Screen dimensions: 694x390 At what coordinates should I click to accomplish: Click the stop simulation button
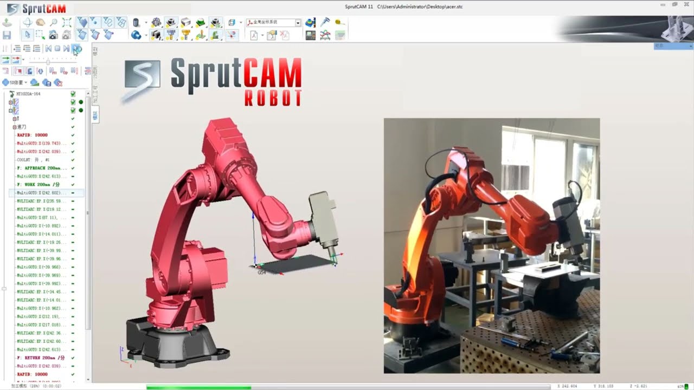[x=57, y=48]
